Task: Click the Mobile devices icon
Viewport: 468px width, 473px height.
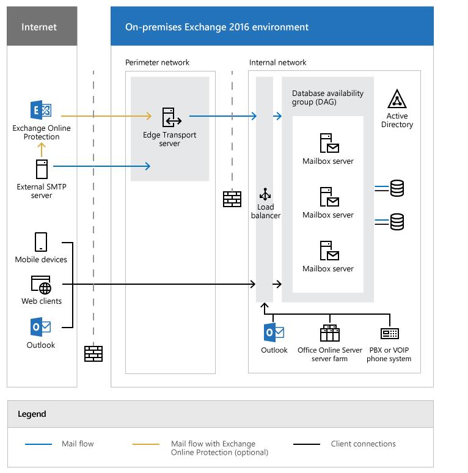Action: [x=41, y=242]
